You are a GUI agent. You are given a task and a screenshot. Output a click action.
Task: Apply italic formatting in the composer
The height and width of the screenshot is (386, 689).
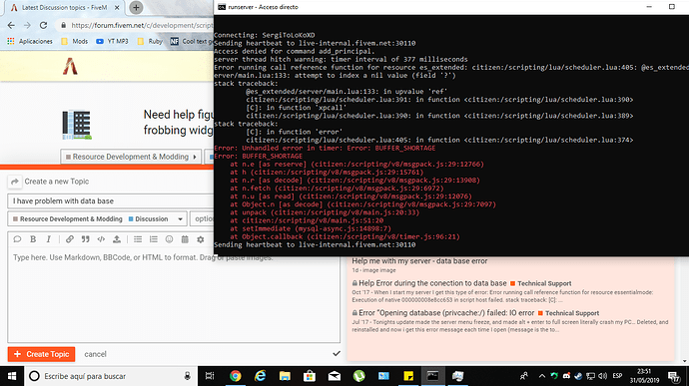tap(48, 239)
